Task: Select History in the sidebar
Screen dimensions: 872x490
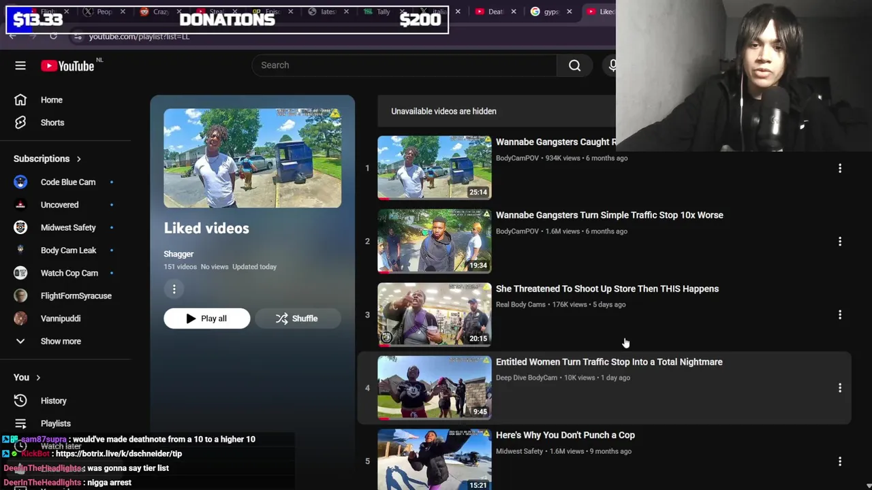Action: (54, 401)
